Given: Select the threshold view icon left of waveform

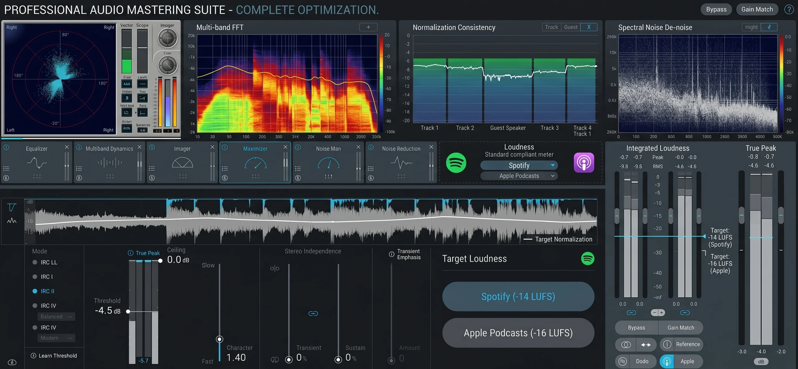Looking at the screenshot, I should [x=12, y=208].
